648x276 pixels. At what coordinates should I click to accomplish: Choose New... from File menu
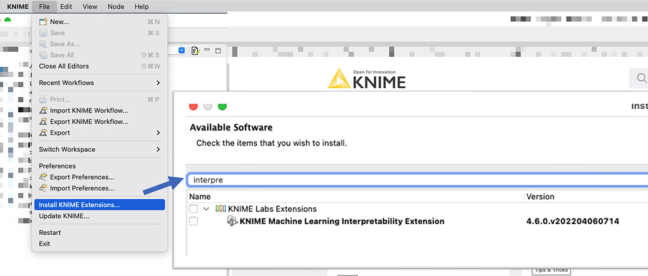pyautogui.click(x=99, y=22)
